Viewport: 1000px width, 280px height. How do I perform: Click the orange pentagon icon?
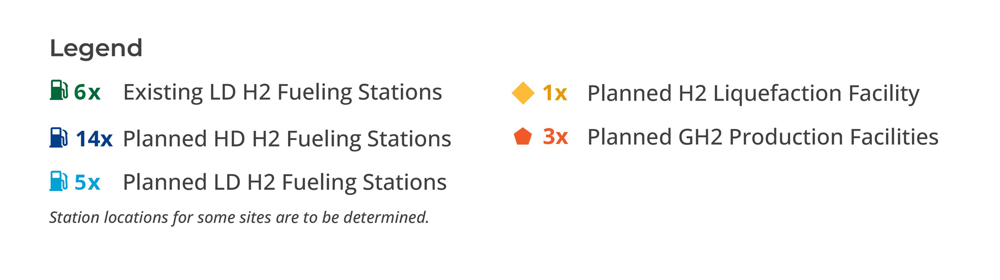click(x=523, y=137)
